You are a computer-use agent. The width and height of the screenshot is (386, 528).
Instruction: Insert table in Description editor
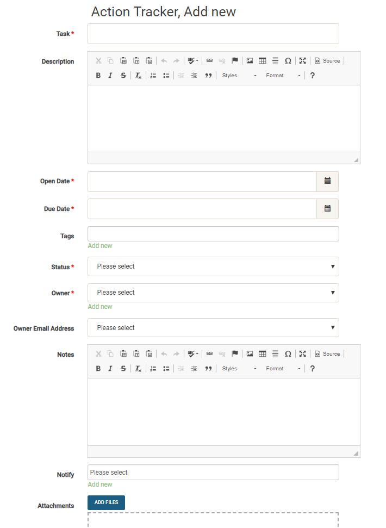point(263,60)
